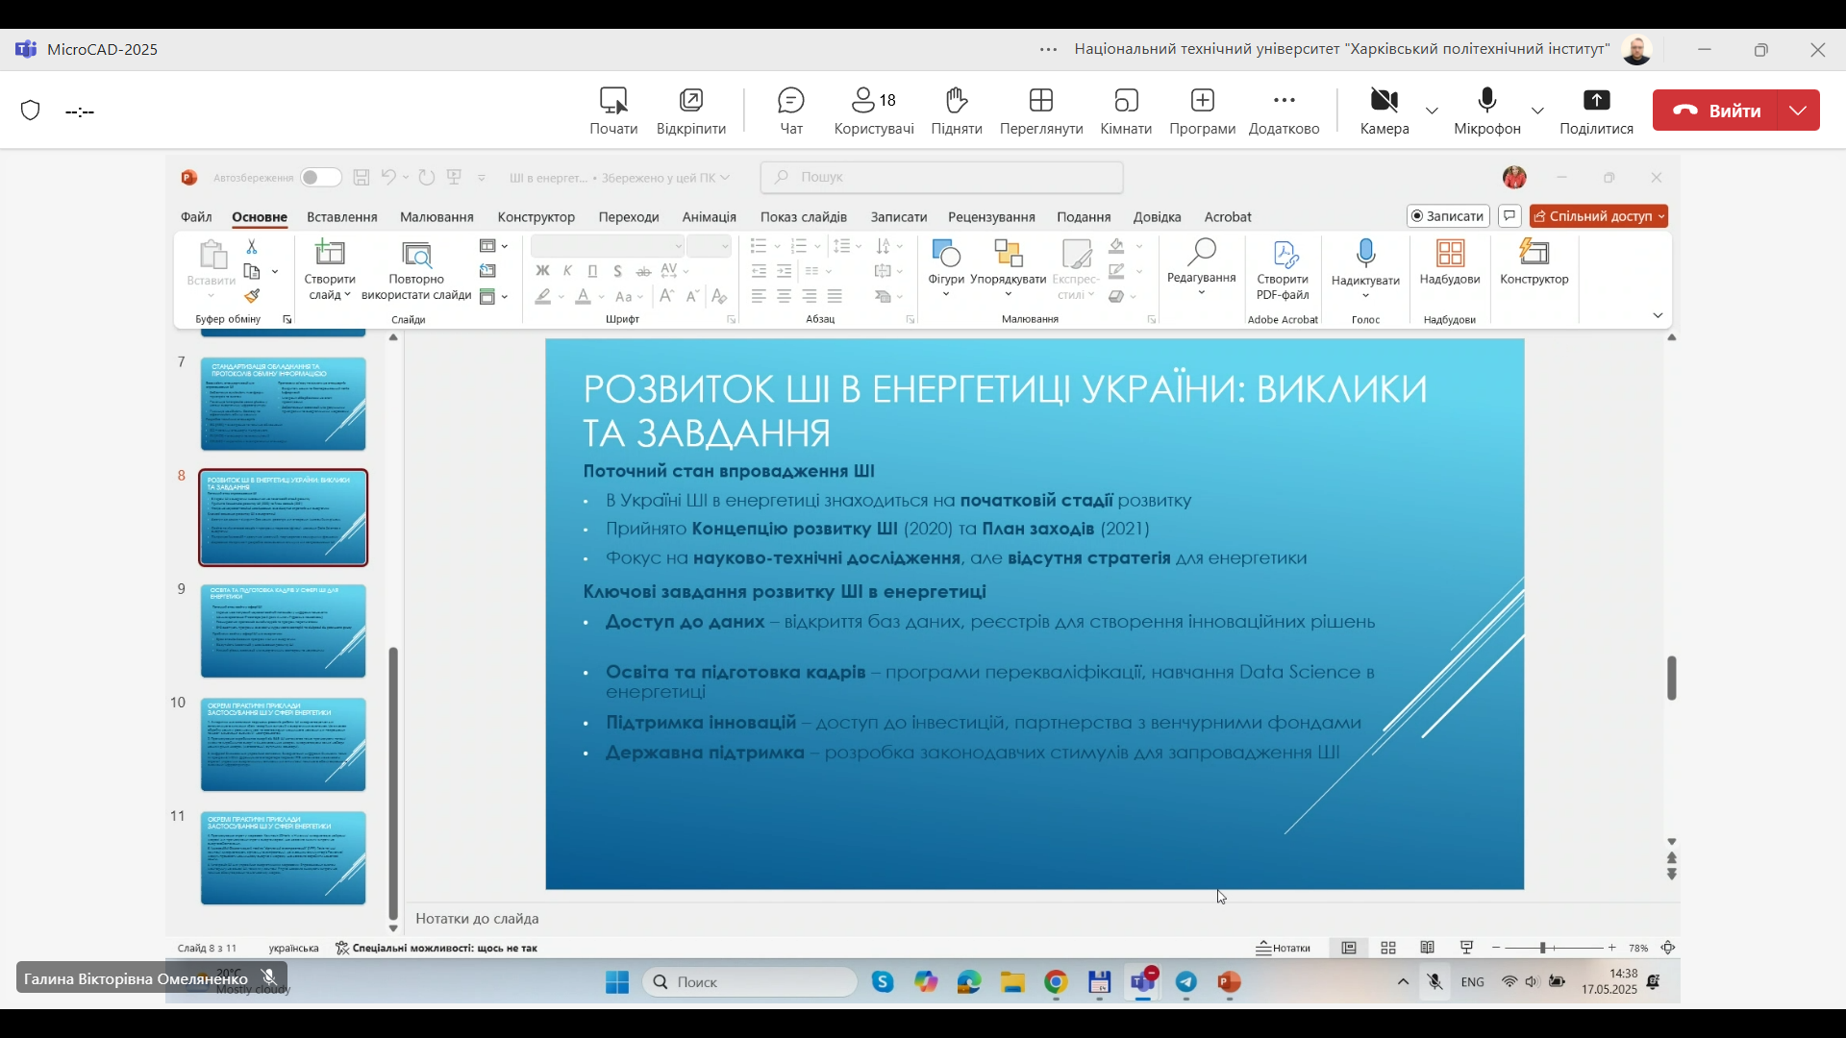
Task: Toggle the Автозбереження autosave switch
Action: (320, 178)
